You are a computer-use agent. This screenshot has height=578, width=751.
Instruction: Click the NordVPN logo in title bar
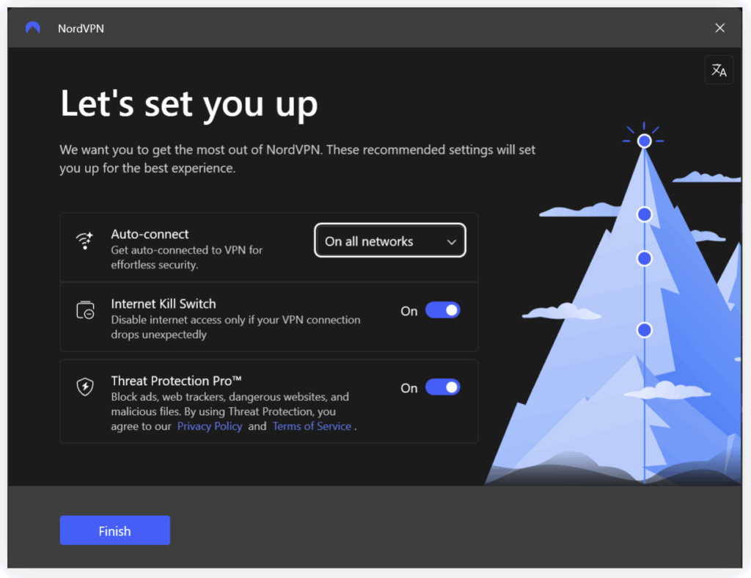(x=32, y=28)
